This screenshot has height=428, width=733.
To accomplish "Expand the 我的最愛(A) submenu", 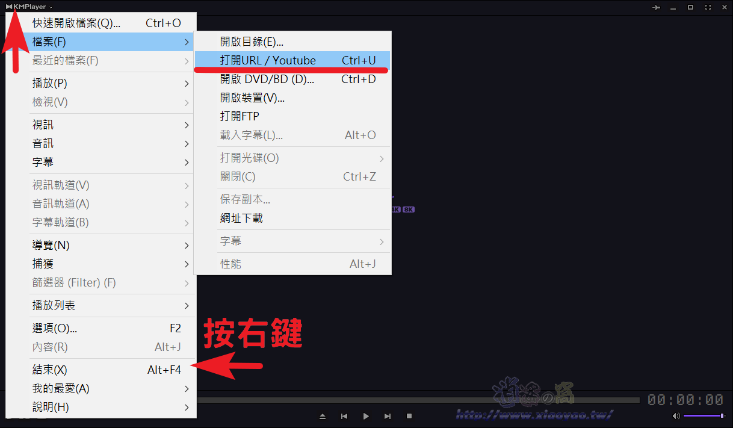I will coord(101,388).
